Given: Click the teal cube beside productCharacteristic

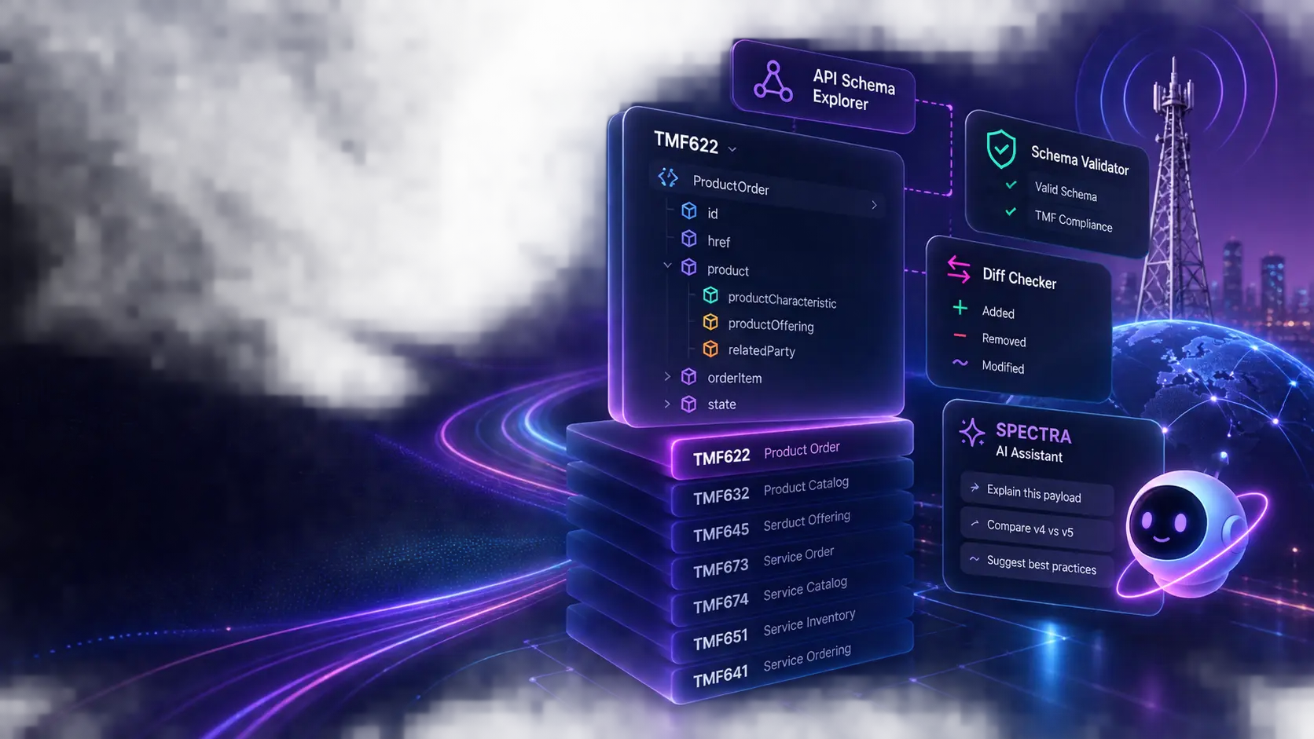Looking at the screenshot, I should click(x=710, y=295).
